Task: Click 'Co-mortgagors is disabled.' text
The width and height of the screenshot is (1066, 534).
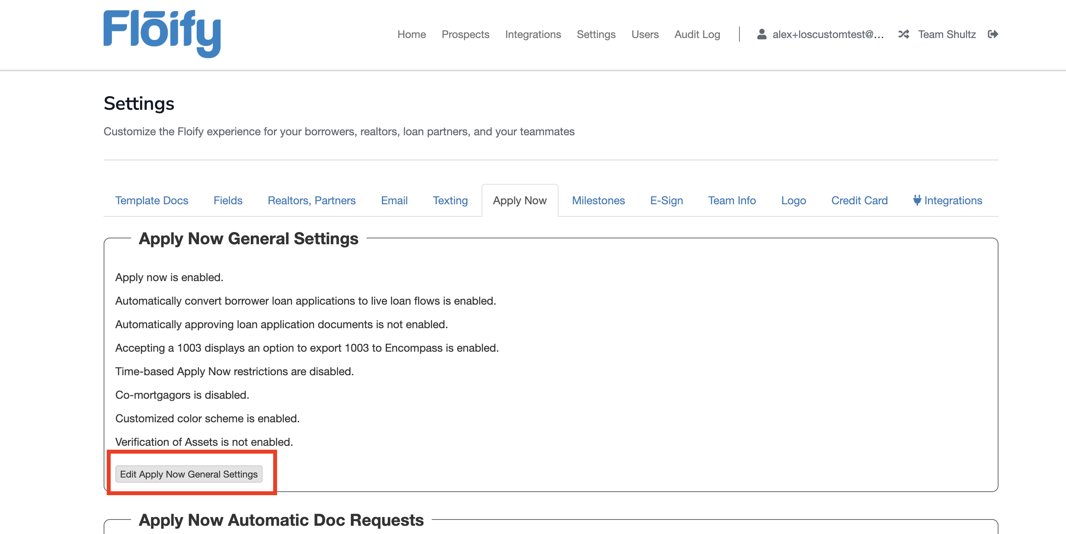Action: (x=182, y=395)
